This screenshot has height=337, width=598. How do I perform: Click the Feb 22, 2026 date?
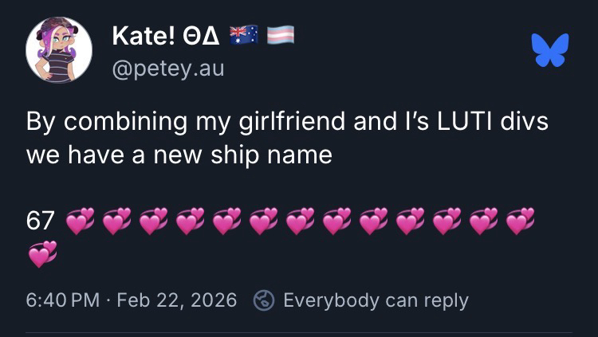176,300
